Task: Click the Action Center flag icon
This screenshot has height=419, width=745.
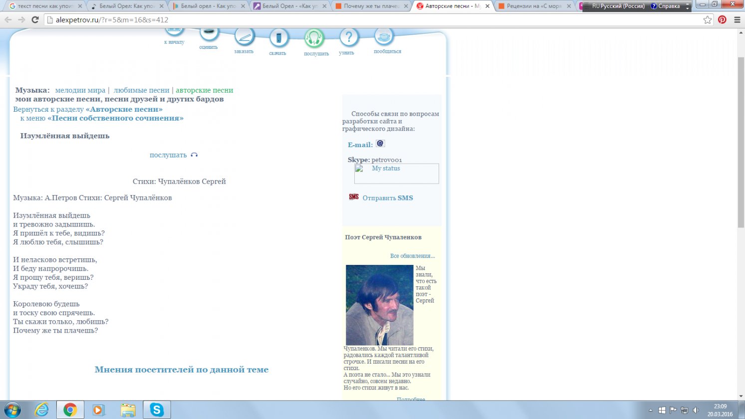Action: click(673, 410)
